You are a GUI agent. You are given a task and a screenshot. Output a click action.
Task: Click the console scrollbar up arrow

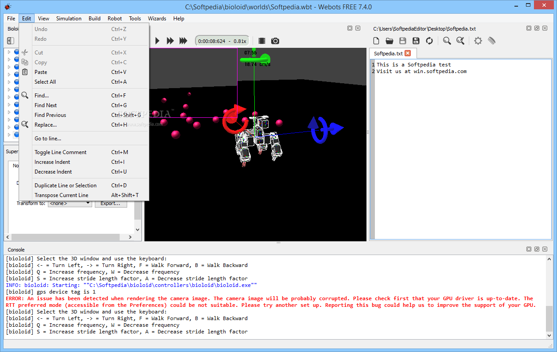pyautogui.click(x=549, y=259)
